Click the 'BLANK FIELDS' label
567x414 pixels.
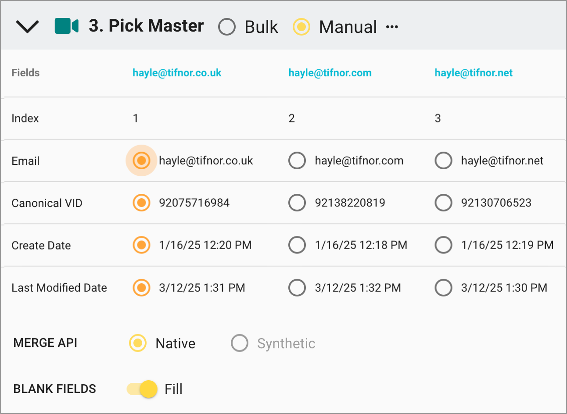tap(55, 389)
